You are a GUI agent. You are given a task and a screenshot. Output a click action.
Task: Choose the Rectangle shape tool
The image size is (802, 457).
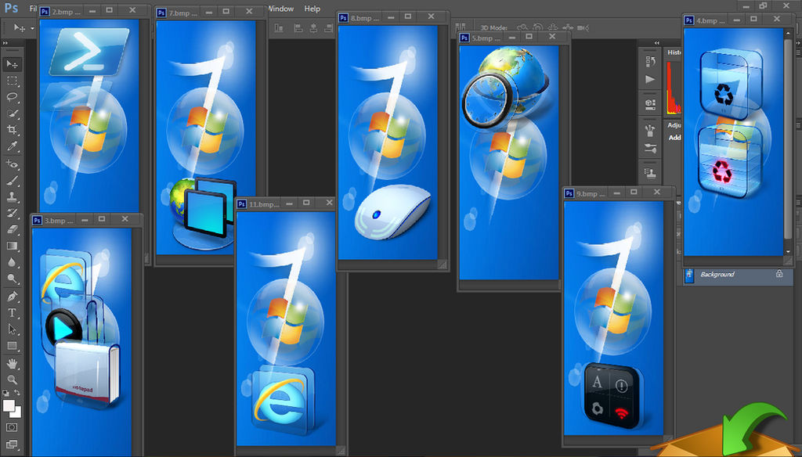(x=13, y=346)
